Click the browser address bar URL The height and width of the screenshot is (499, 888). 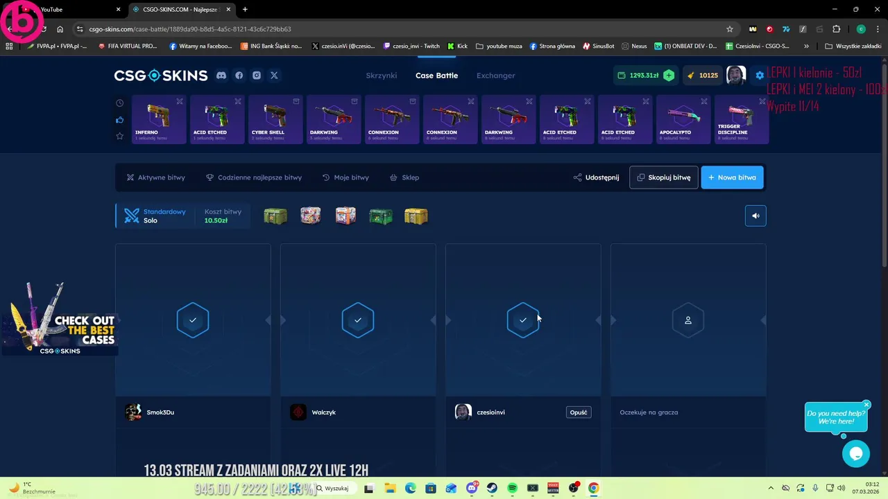[190, 29]
